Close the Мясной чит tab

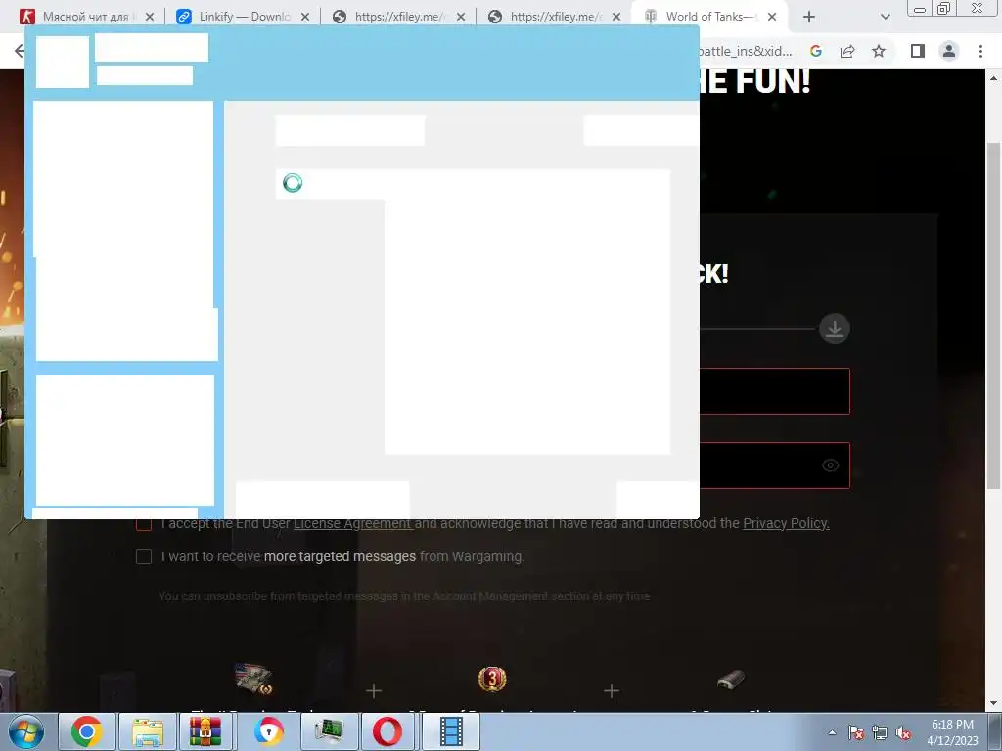click(150, 17)
